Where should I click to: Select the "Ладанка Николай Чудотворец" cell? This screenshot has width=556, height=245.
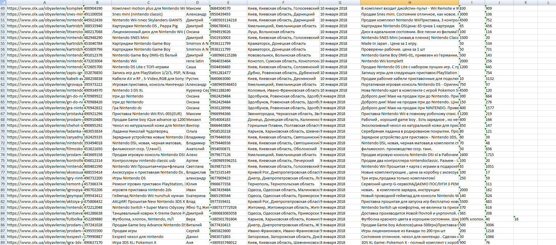coord(148,131)
